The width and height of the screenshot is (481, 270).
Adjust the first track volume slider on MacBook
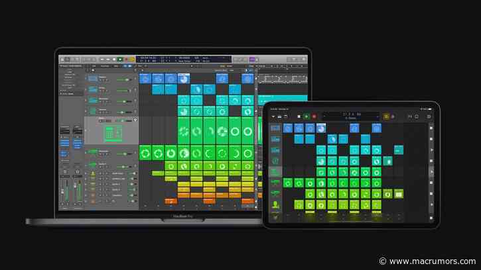click(123, 80)
